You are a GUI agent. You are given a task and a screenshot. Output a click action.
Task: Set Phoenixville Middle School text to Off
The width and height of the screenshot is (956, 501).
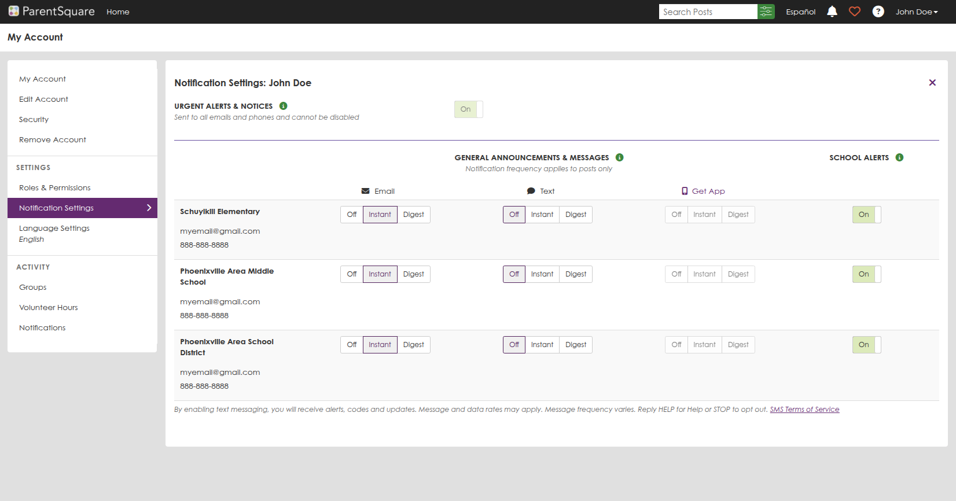tap(514, 274)
